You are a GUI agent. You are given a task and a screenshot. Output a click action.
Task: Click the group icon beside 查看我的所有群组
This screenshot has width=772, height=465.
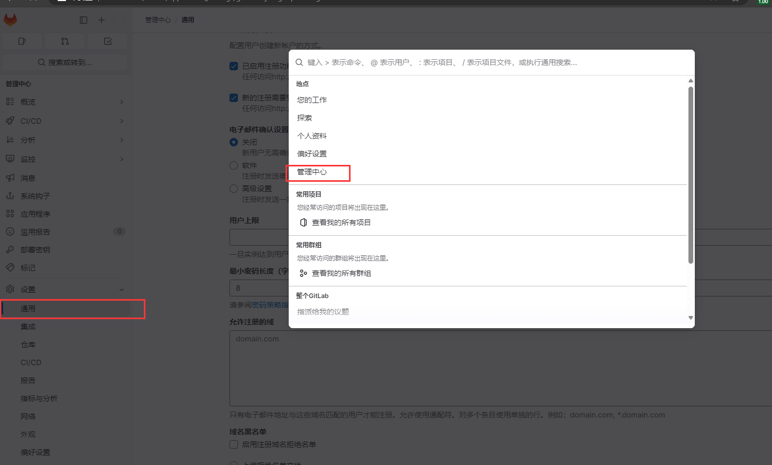click(x=304, y=273)
